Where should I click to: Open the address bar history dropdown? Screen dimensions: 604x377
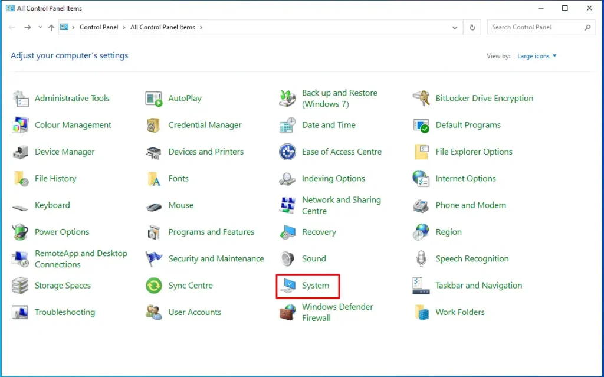point(455,28)
